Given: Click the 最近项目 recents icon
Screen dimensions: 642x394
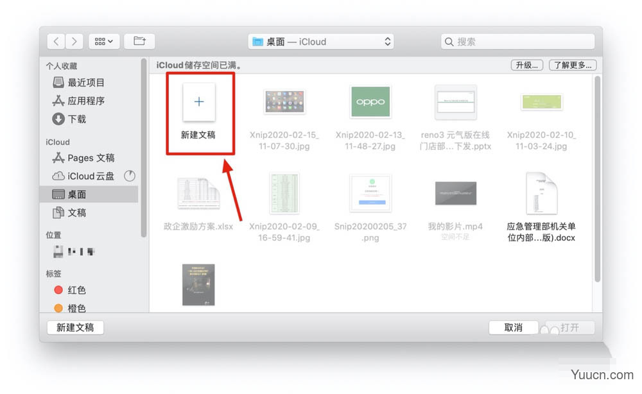Looking at the screenshot, I should pos(58,83).
